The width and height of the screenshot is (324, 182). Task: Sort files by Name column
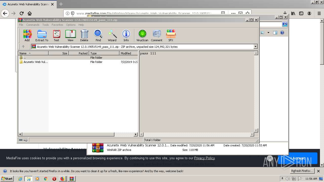pos(33,53)
